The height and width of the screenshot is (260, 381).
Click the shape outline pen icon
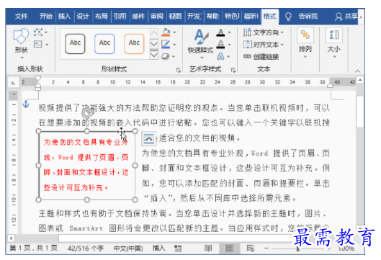point(166,44)
